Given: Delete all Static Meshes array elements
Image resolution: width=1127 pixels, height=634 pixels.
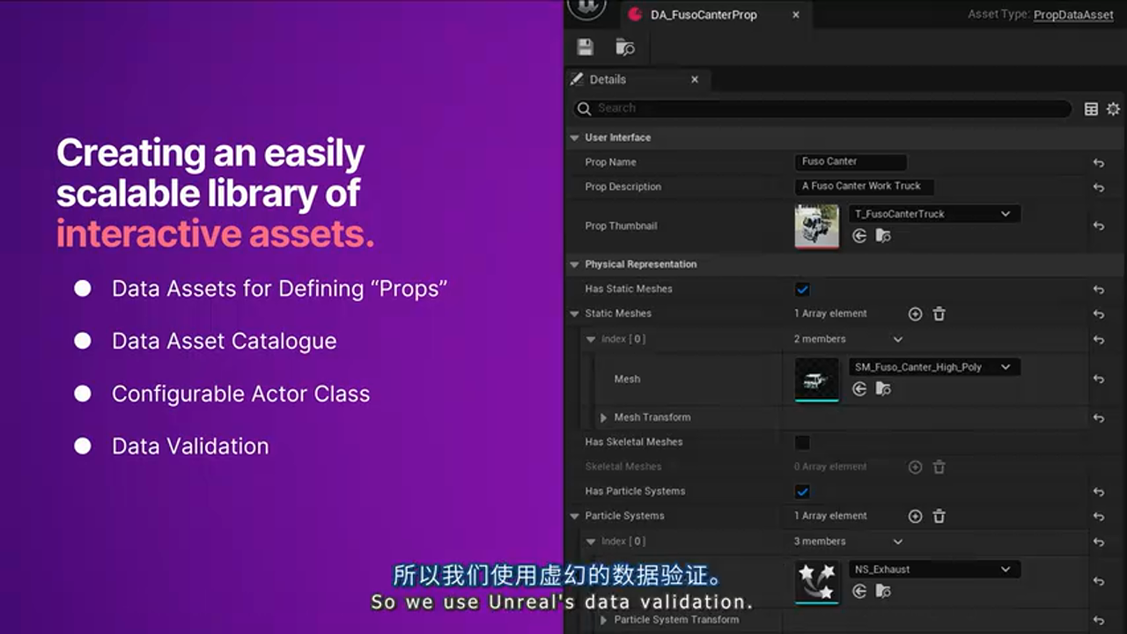Looking at the screenshot, I should pyautogui.click(x=939, y=314).
